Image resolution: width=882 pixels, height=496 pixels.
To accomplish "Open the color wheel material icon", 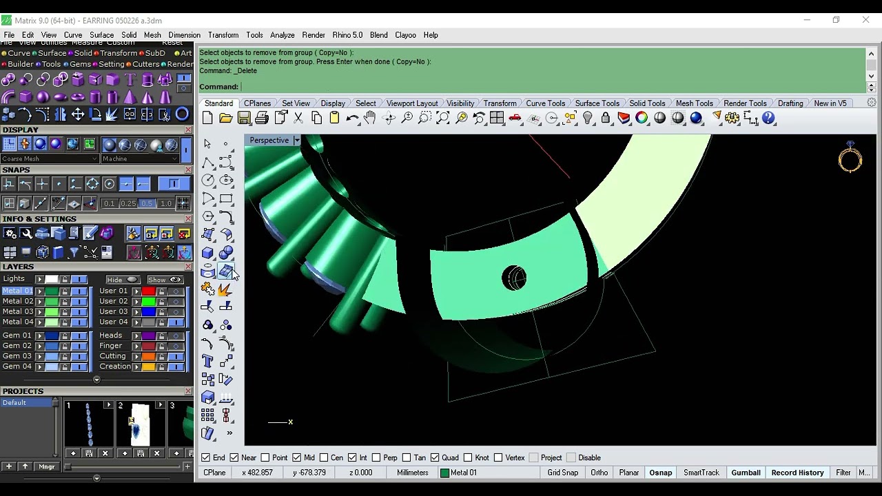I will tap(642, 118).
